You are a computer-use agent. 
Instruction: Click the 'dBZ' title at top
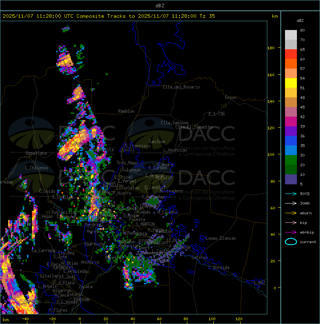[160, 5]
